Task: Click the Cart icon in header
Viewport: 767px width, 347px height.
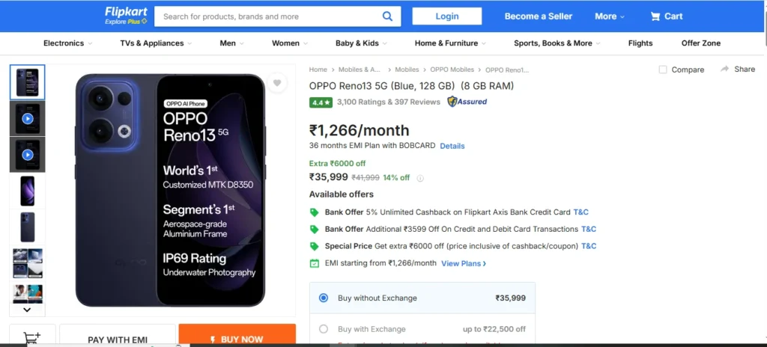Action: click(655, 16)
